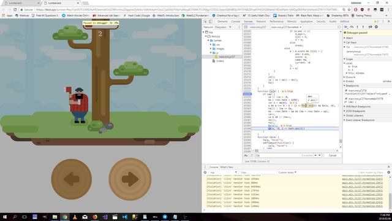Viewport: 392px width, 221px height.
Task: Open DevTools customize three-dot menu
Action: (383, 21)
